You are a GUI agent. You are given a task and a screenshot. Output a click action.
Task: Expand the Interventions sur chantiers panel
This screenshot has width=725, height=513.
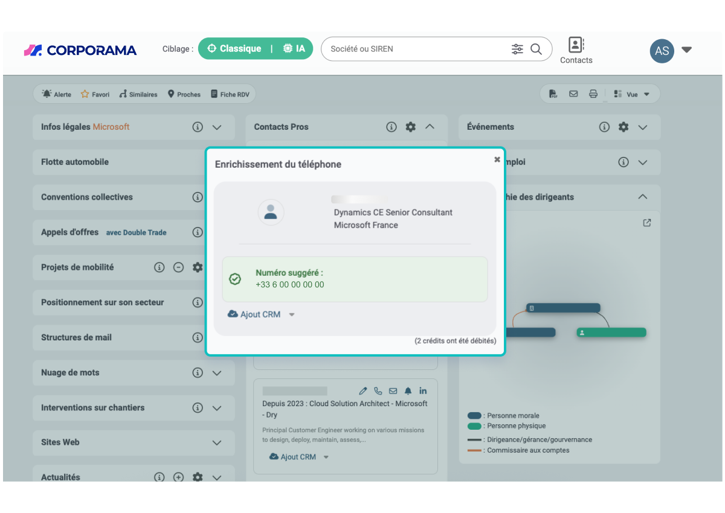point(217,408)
